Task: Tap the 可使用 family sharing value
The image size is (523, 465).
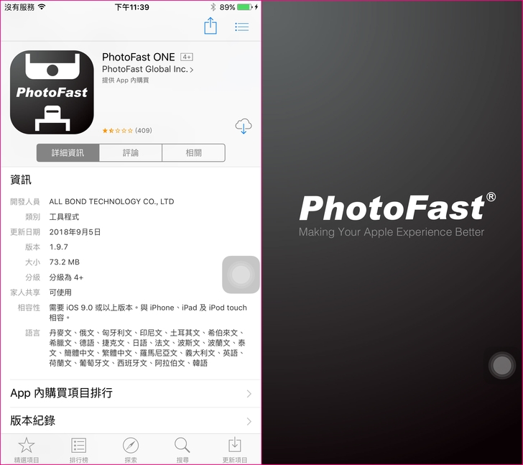Action: pyautogui.click(x=60, y=293)
